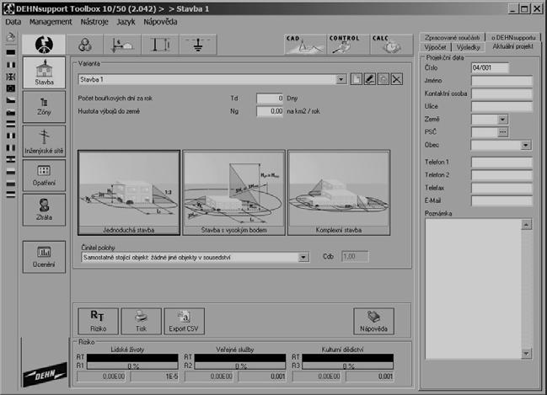Viewport: 547px width, 395px height.
Task: Click the Ng flash density field
Action: click(x=270, y=111)
